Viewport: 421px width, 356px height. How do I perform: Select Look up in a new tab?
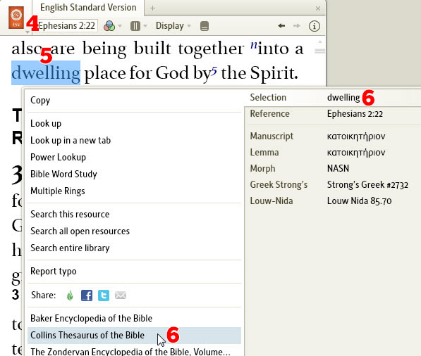[71, 141]
